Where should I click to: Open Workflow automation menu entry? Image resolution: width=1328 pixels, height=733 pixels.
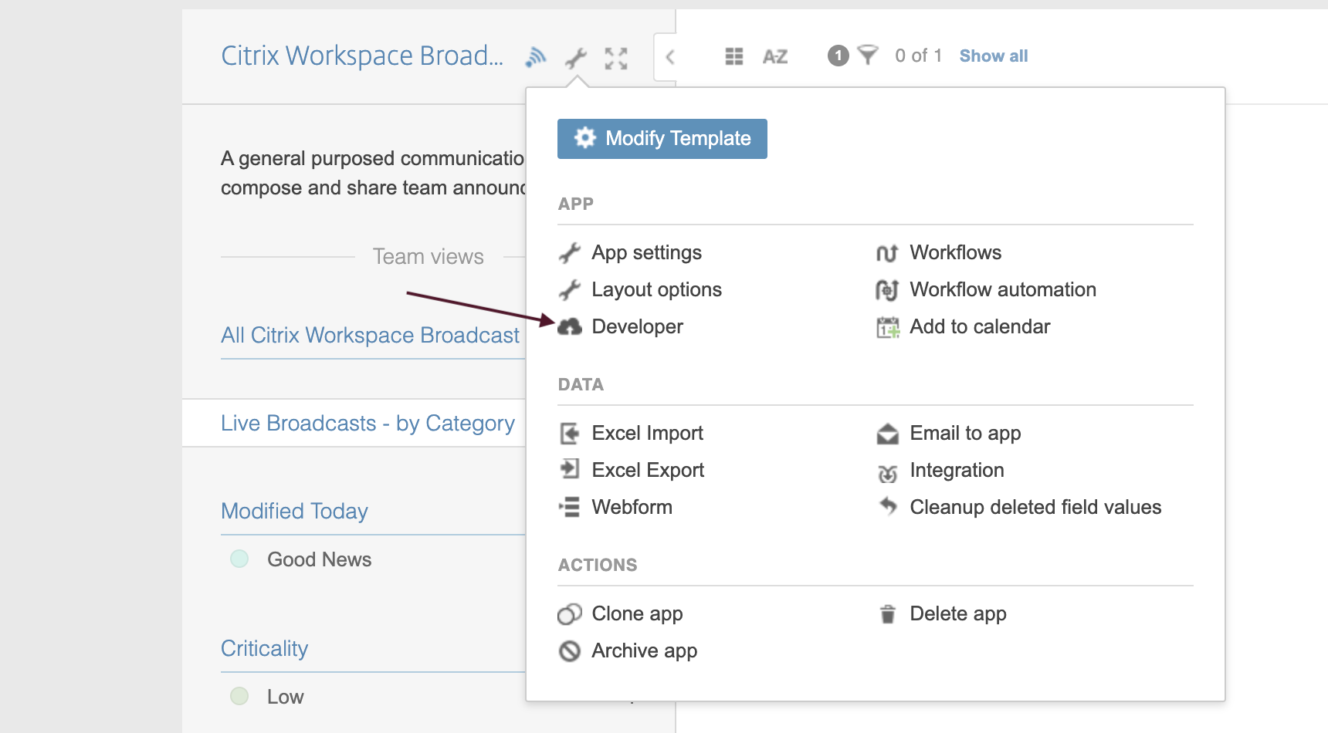[x=1003, y=290]
